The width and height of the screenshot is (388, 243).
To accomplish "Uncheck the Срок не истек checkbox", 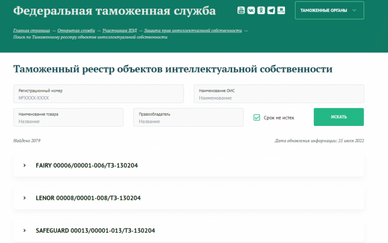I will coord(257,117).
